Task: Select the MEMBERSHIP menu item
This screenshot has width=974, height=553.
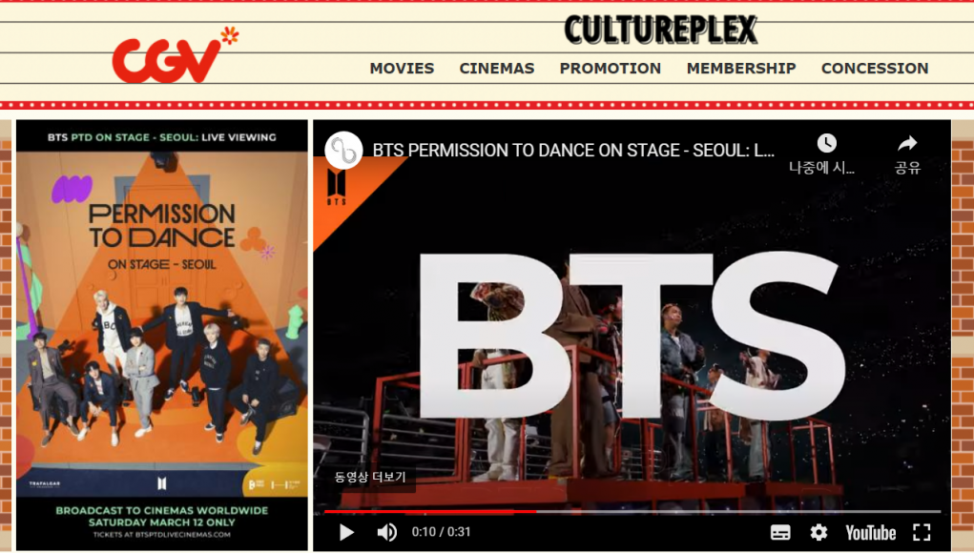Action: 740,69
